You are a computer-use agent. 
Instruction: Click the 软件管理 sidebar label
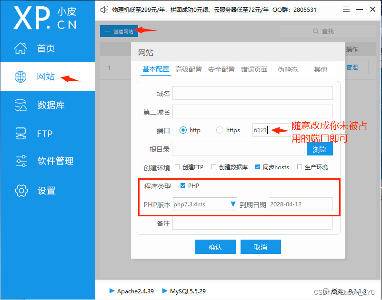click(55, 161)
